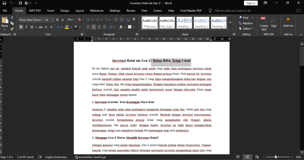
Task: Click the Sign in button
Action: click(x=251, y=3)
